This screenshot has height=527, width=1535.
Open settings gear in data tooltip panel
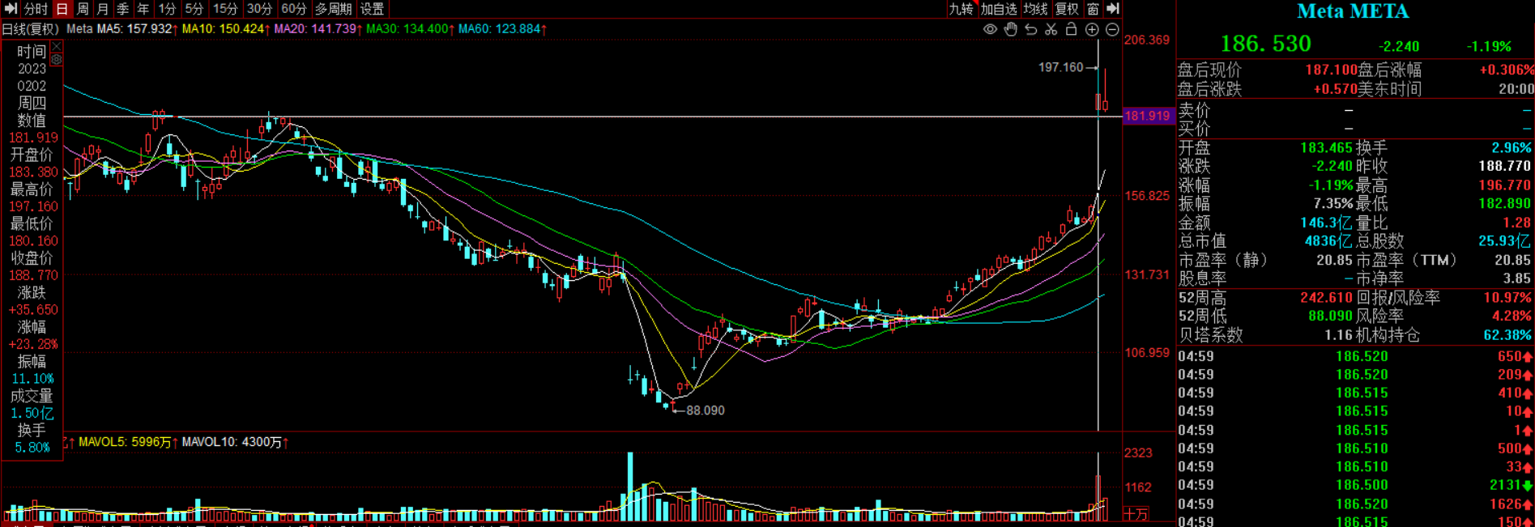coord(56,60)
